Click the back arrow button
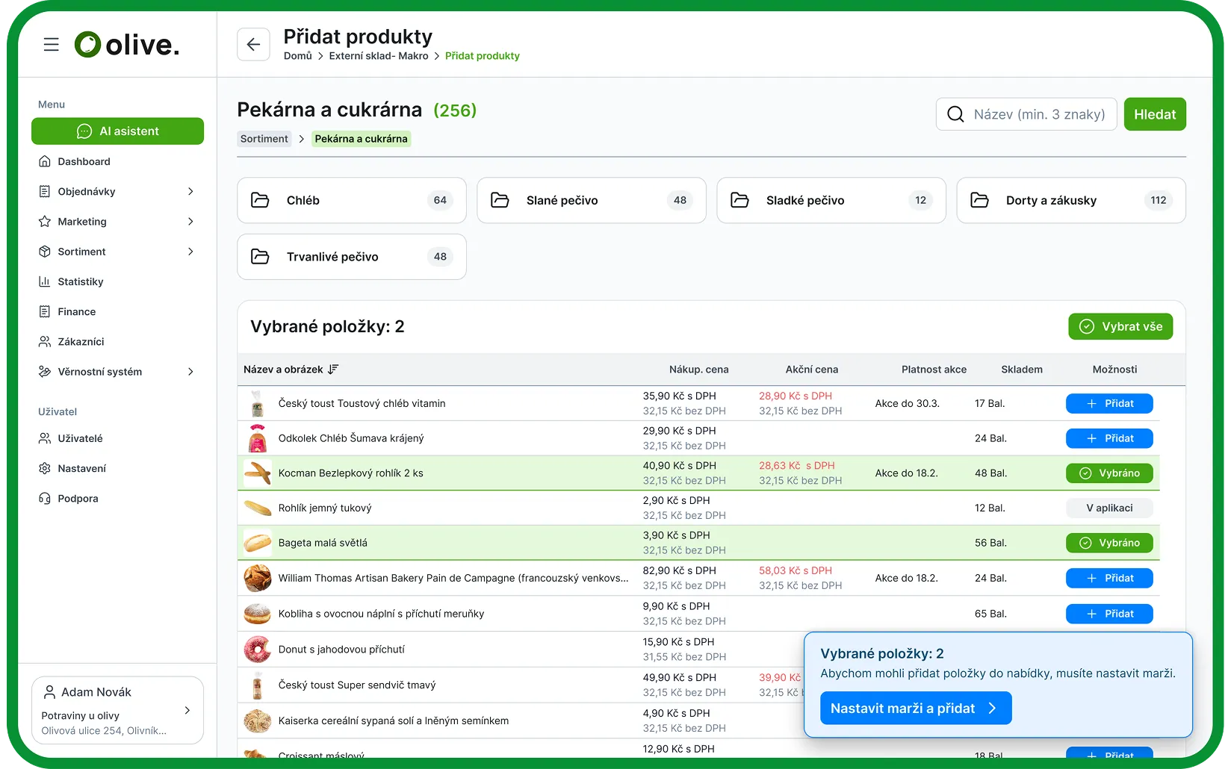 [253, 45]
